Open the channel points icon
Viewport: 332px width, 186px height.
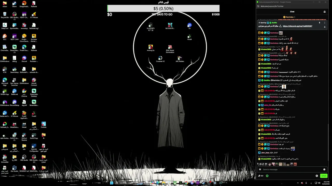click(260, 176)
